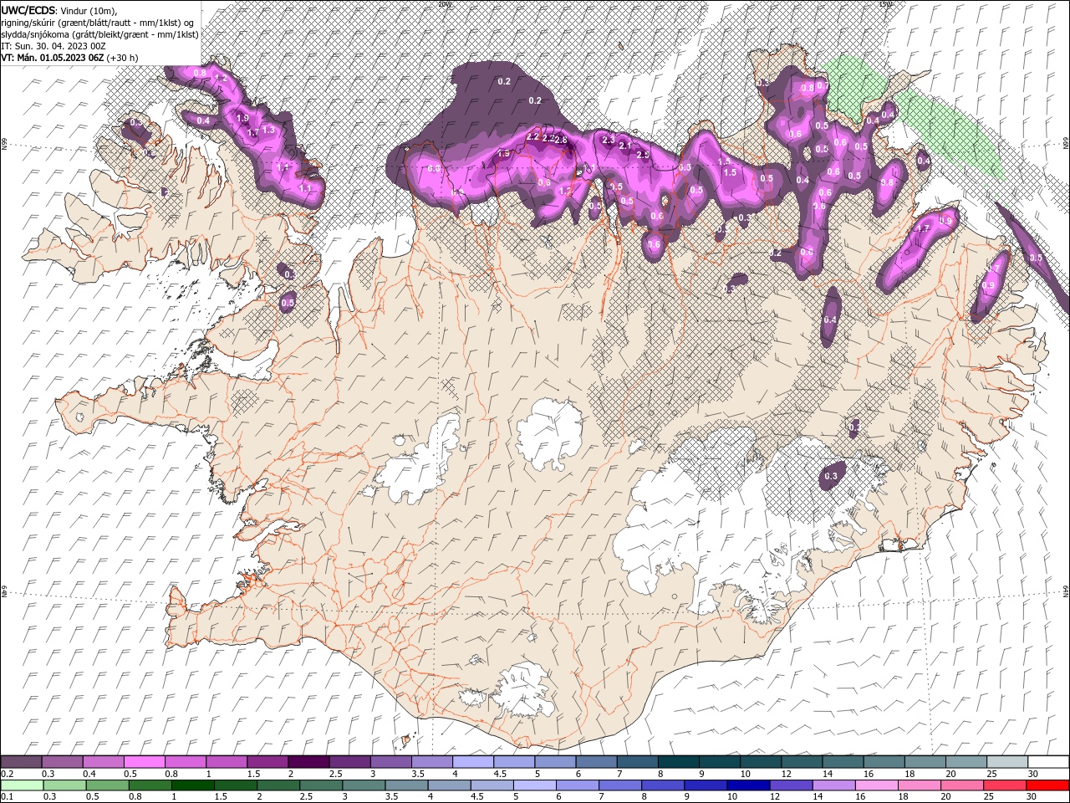Click the white above-30 swatch in upper legend bar
Viewport: 1070px width, 803px height.
[x=1048, y=761]
